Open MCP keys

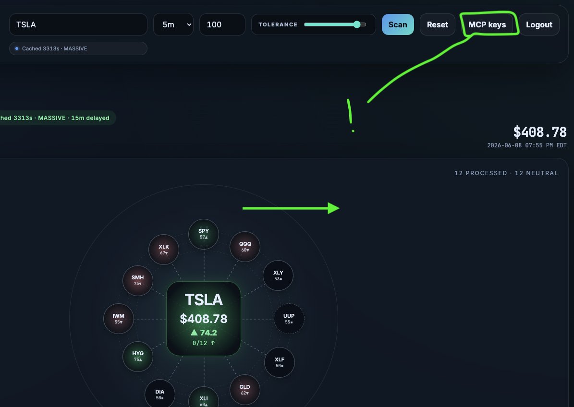point(487,24)
